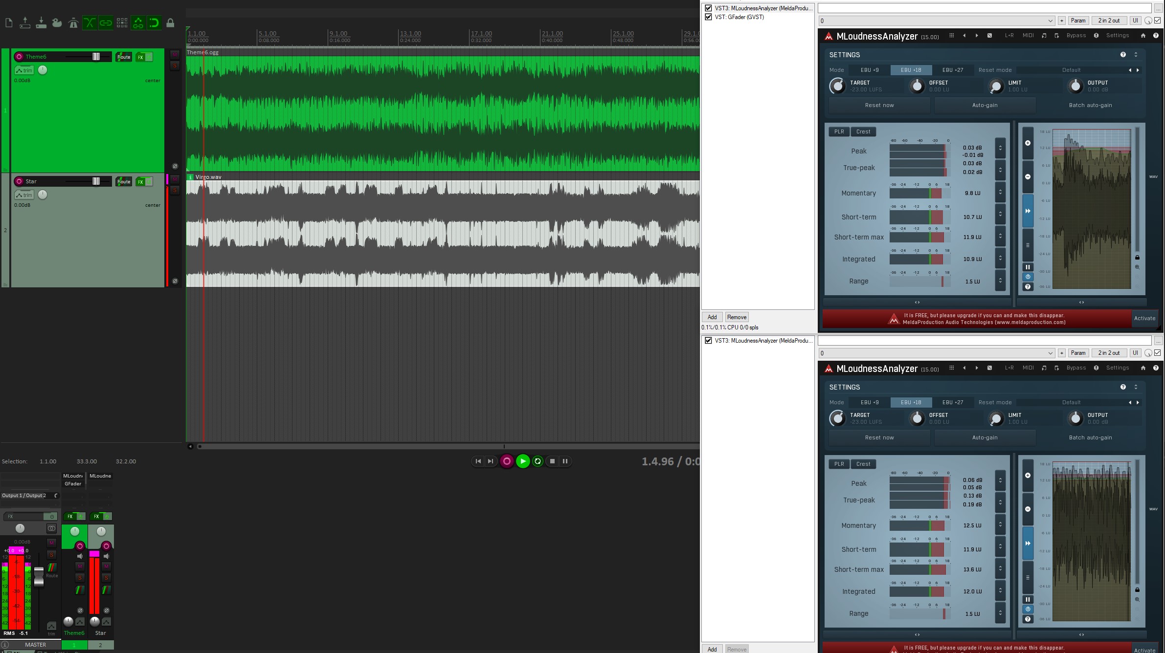Screen dimensions: 1165x653
Task: Click the lock icon beside Theme6 analyzer graph
Action: [x=1137, y=258]
